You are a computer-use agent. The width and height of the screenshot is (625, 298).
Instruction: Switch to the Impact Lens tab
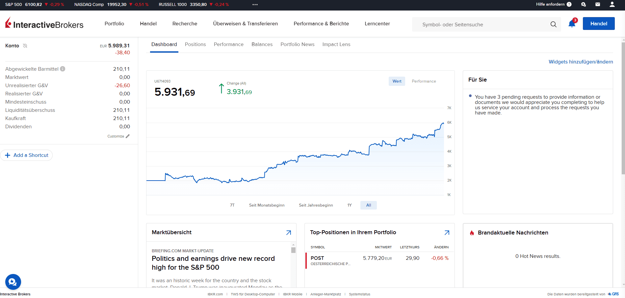[336, 44]
